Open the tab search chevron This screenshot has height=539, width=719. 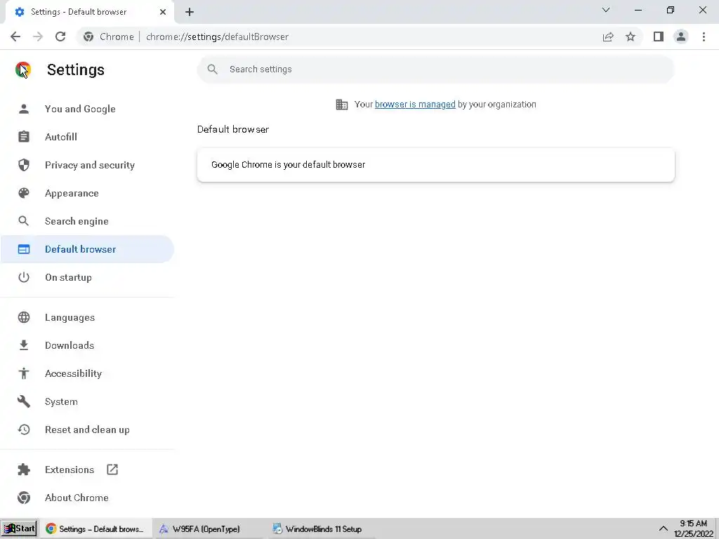tap(606, 10)
